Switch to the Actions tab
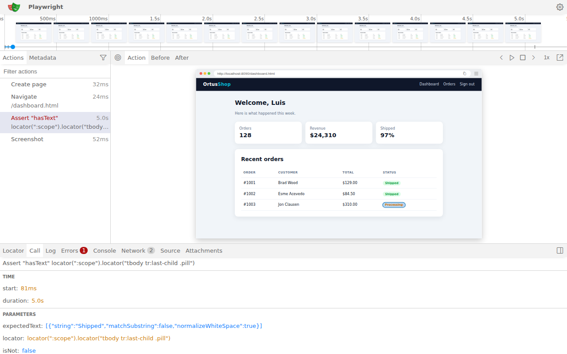The image size is (567, 354). point(13,58)
